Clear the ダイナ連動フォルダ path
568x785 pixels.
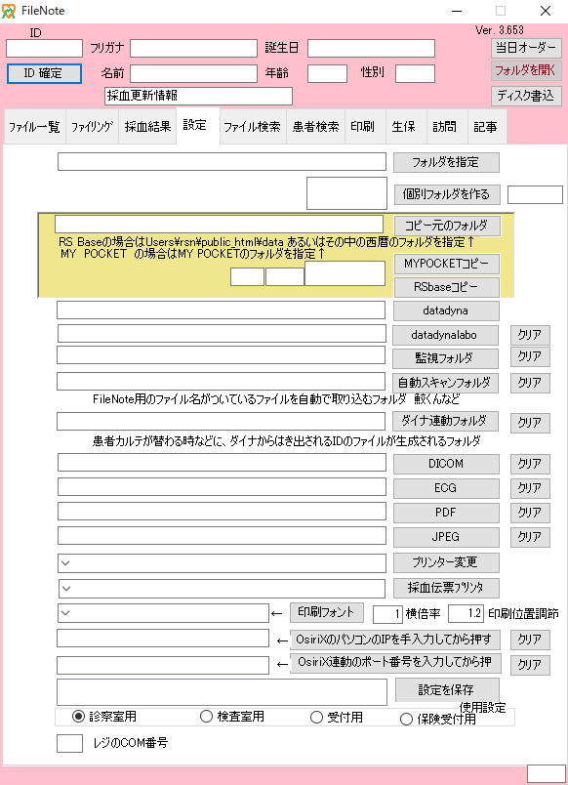click(530, 423)
